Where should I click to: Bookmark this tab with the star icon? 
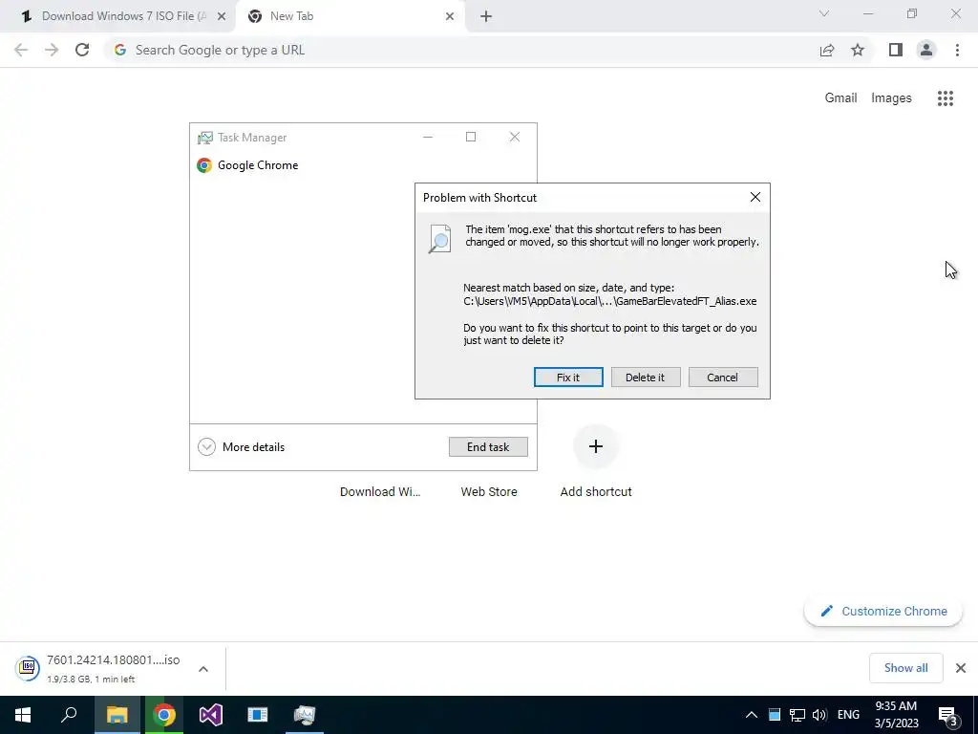858,50
